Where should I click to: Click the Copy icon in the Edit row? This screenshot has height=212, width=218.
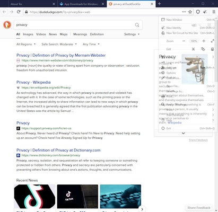pos(203,49)
